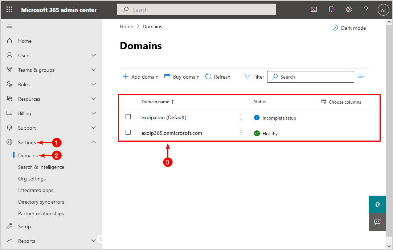Image resolution: width=393 pixels, height=250 pixels.
Task: Select the exoip.com (Default) checkbox
Action: (x=128, y=117)
